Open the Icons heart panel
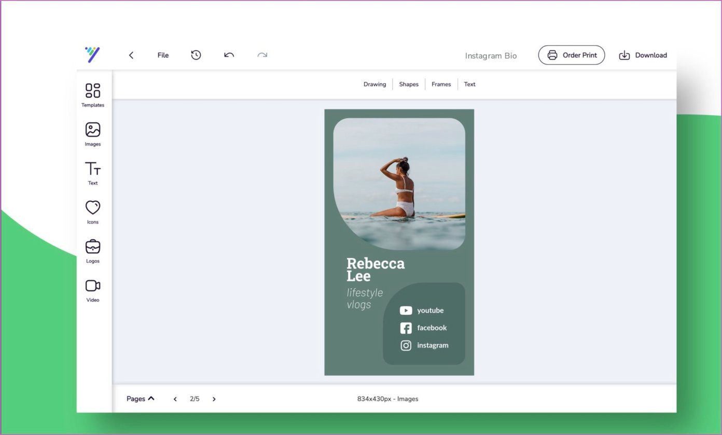Viewport: 722px width, 435px height. pos(93,212)
